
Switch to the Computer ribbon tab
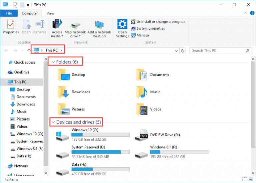pyautogui.click(x=30, y=13)
